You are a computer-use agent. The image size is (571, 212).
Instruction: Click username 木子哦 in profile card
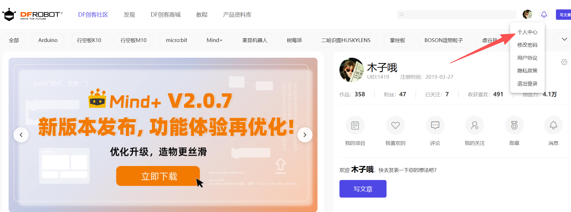pyautogui.click(x=382, y=67)
